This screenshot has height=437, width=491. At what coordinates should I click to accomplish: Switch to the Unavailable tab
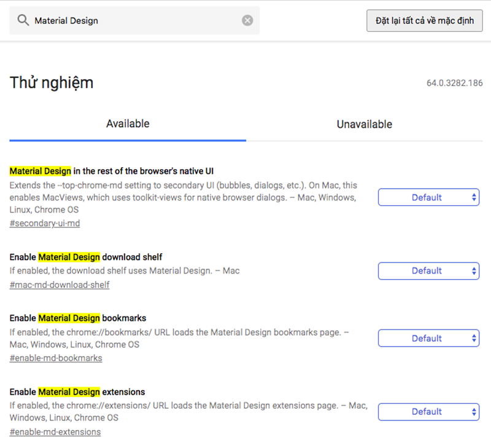(364, 124)
